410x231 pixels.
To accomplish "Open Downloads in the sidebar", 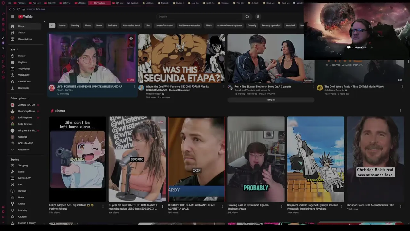I will point(26,88).
